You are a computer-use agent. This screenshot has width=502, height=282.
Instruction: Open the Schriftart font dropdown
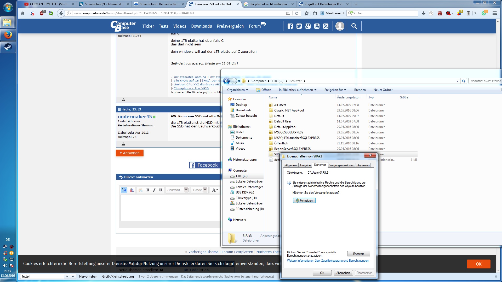pyautogui.click(x=186, y=190)
